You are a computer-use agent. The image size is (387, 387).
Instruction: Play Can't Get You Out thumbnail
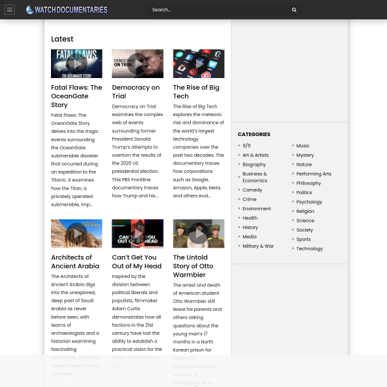tap(137, 233)
